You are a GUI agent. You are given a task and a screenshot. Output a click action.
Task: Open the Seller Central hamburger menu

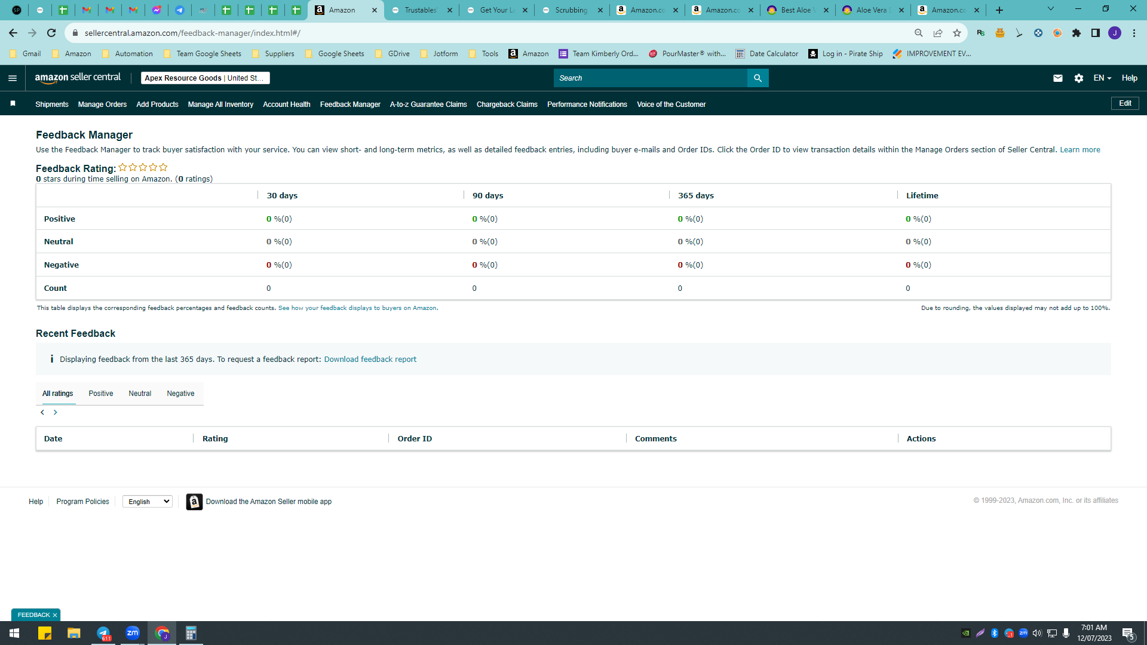click(13, 78)
